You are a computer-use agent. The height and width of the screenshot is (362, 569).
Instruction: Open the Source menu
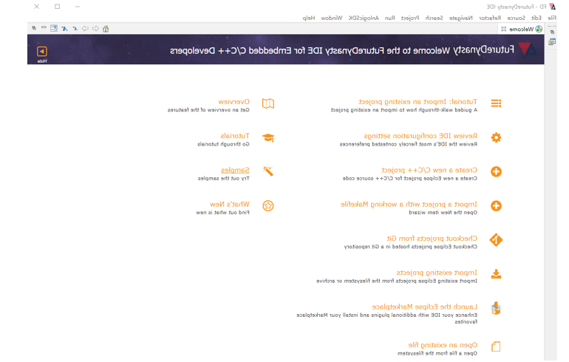pyautogui.click(x=516, y=18)
